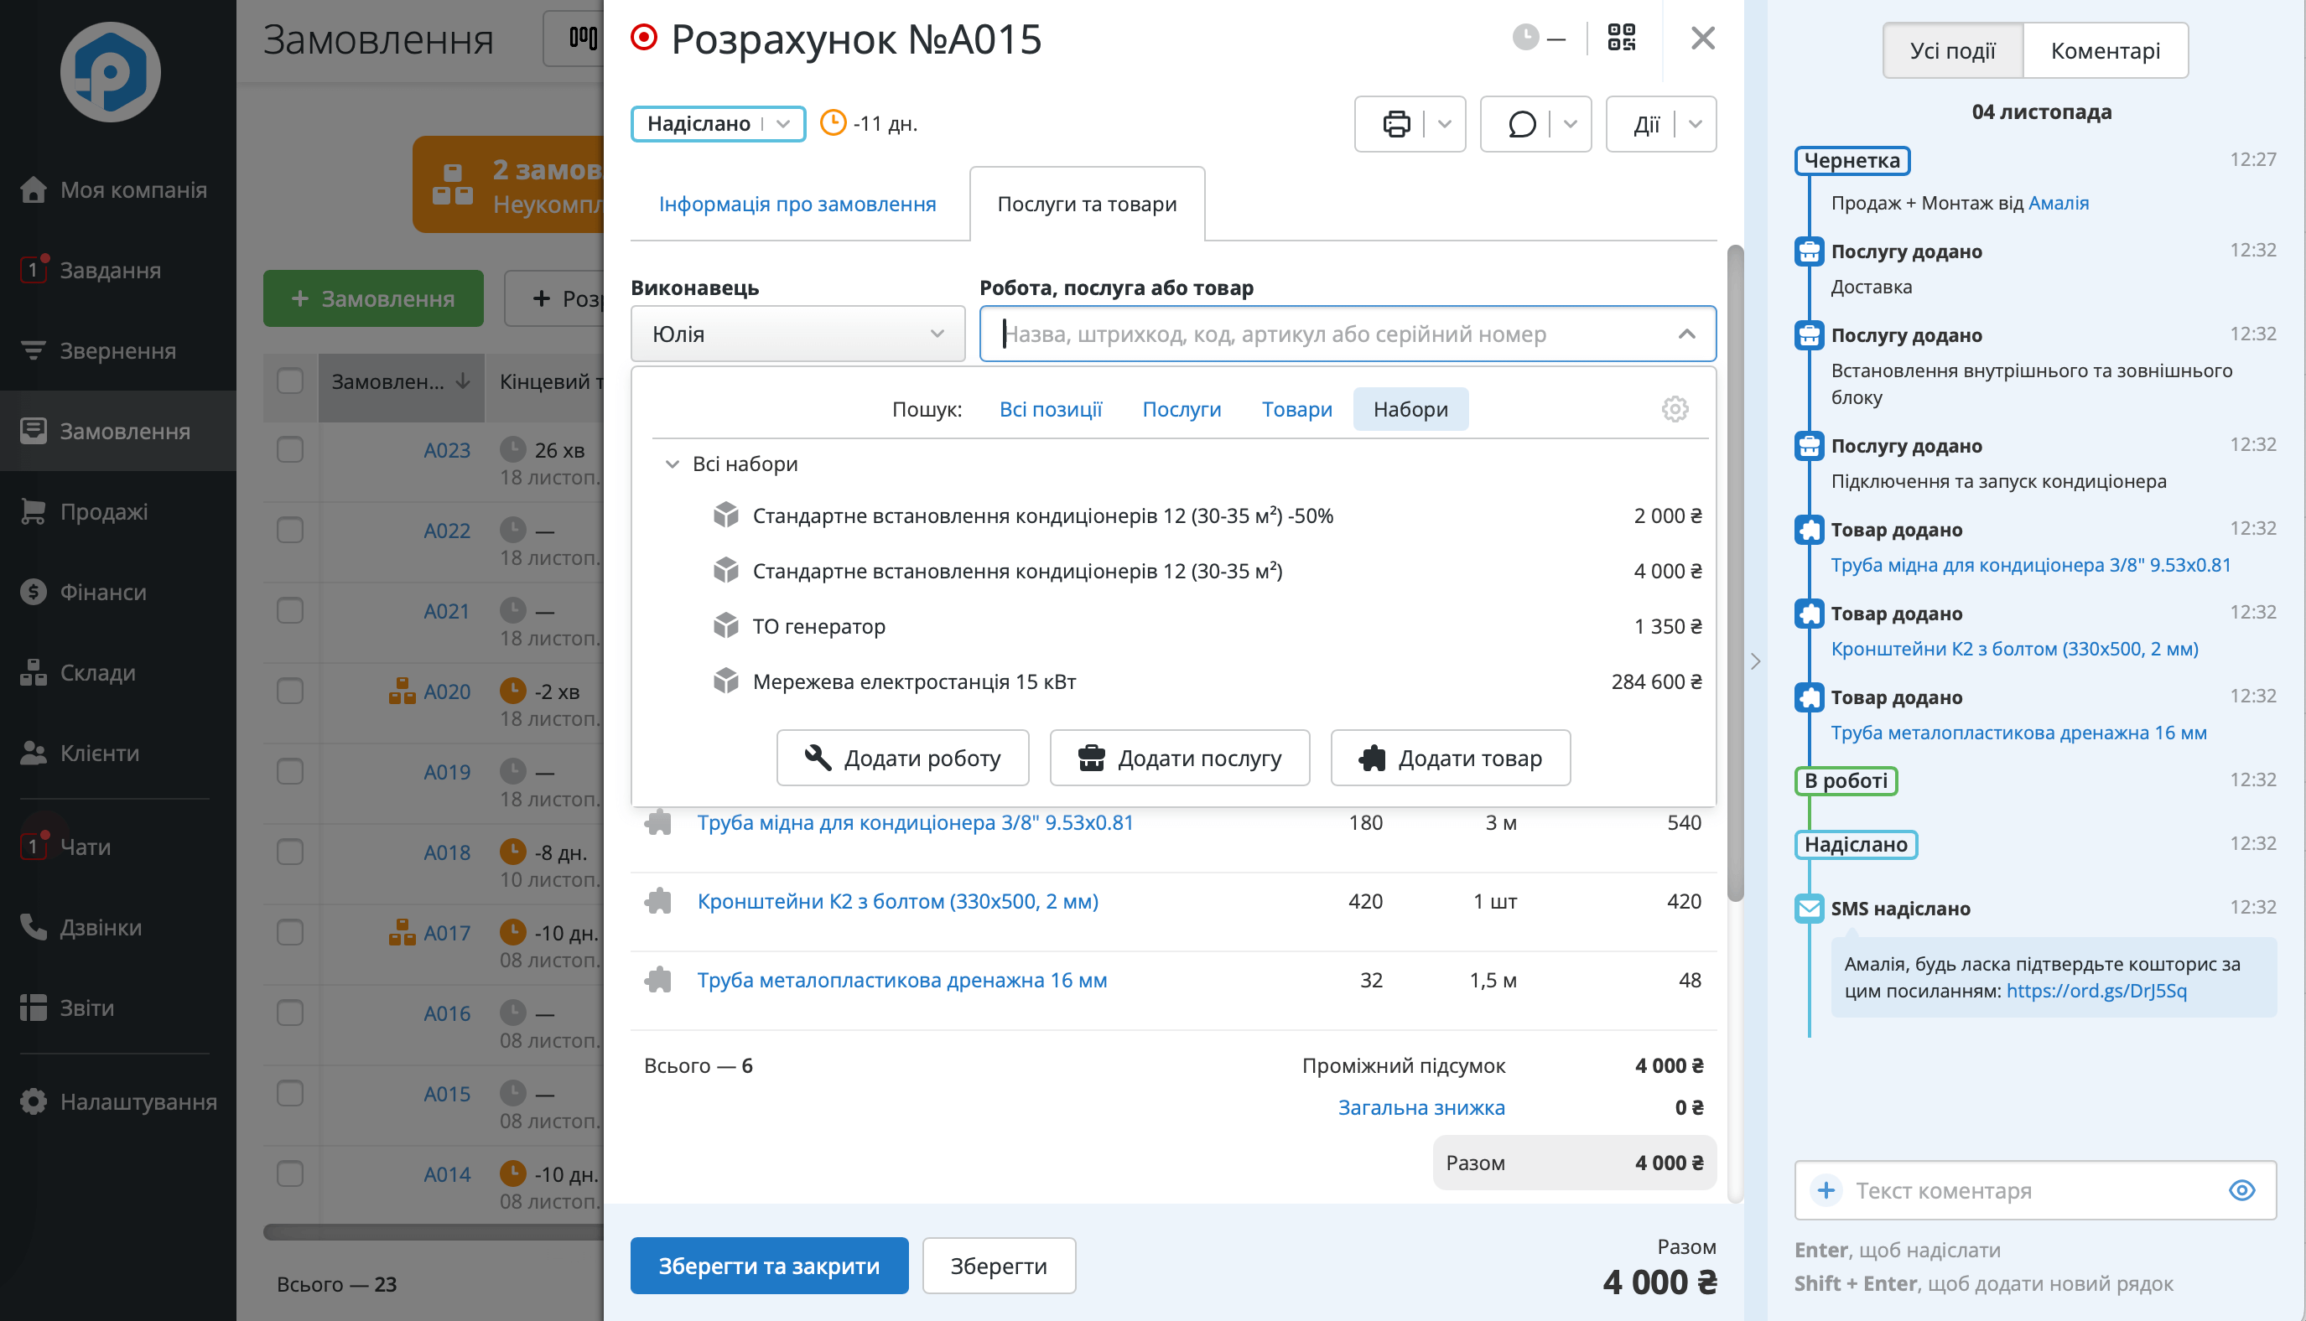The width and height of the screenshot is (2306, 1321).
Task: Collapse the Всі набори group
Action: [x=672, y=464]
